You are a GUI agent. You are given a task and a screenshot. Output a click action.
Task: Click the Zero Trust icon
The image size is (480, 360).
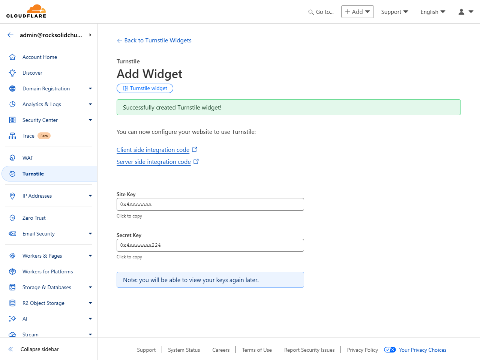click(x=12, y=218)
